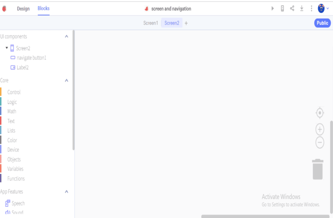The width and height of the screenshot is (333, 218).
Task: Zoom out with the minus icon
Action: (320, 142)
